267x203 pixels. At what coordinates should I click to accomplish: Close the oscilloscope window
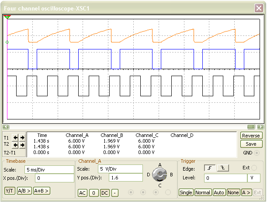[x=259, y=8]
